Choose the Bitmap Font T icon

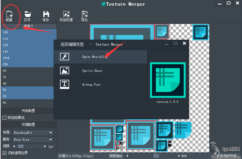[65, 84]
